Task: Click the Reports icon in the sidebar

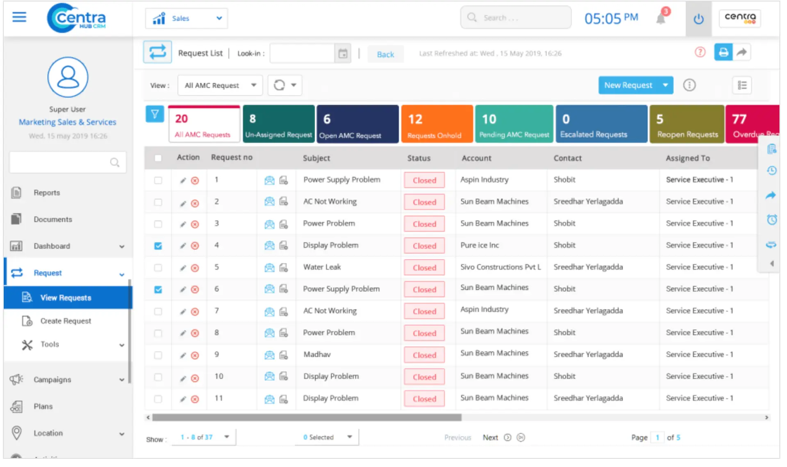Action: tap(16, 192)
